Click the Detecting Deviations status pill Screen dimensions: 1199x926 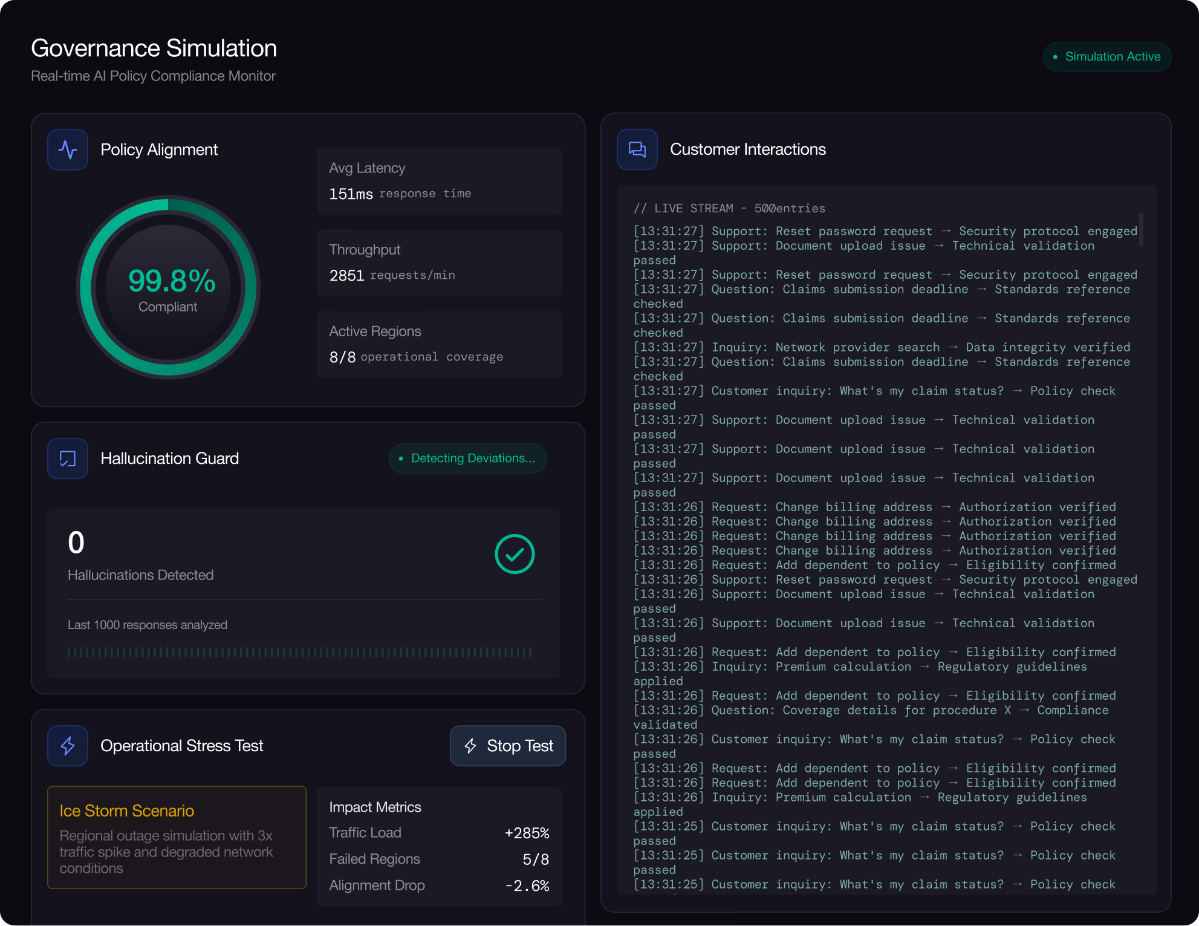[x=467, y=458]
